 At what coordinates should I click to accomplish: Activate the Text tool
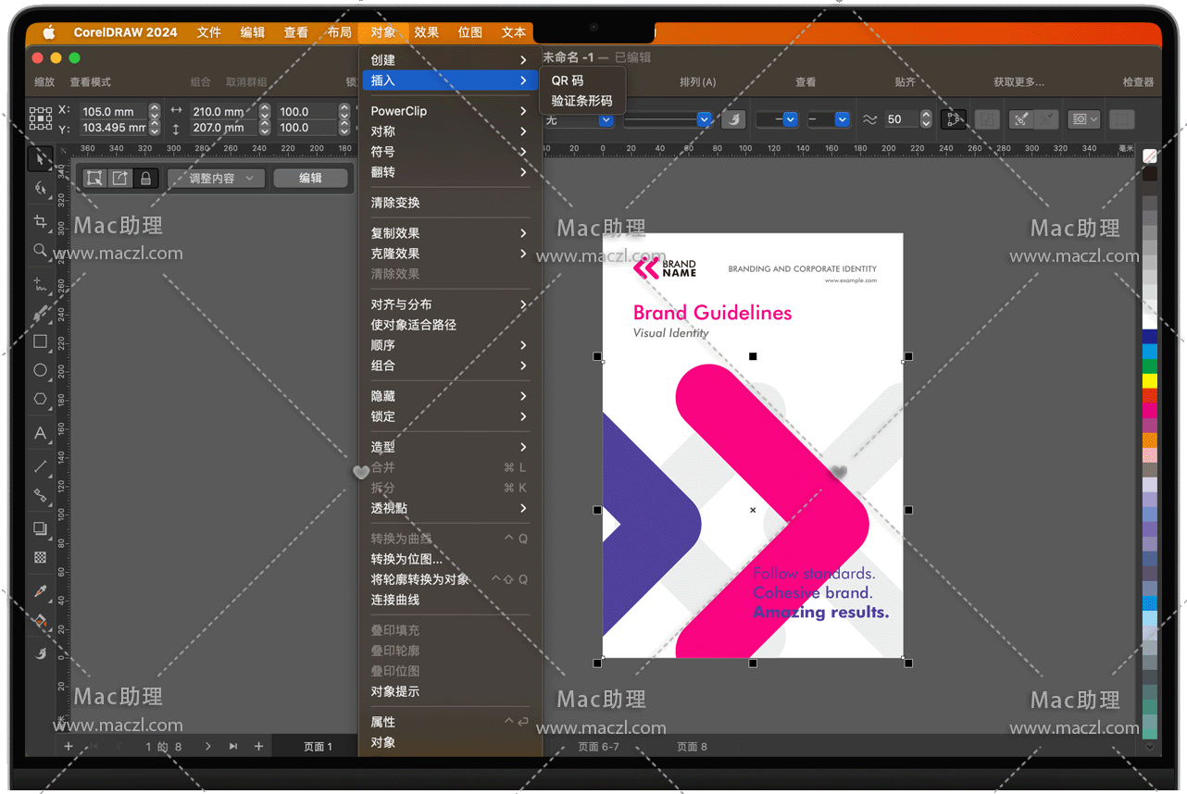[40, 433]
